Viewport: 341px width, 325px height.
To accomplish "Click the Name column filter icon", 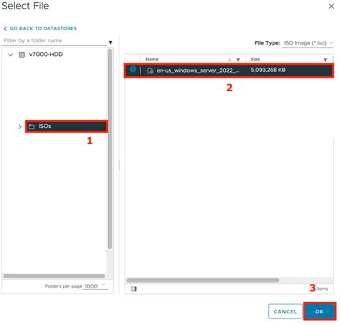I will pyautogui.click(x=238, y=60).
